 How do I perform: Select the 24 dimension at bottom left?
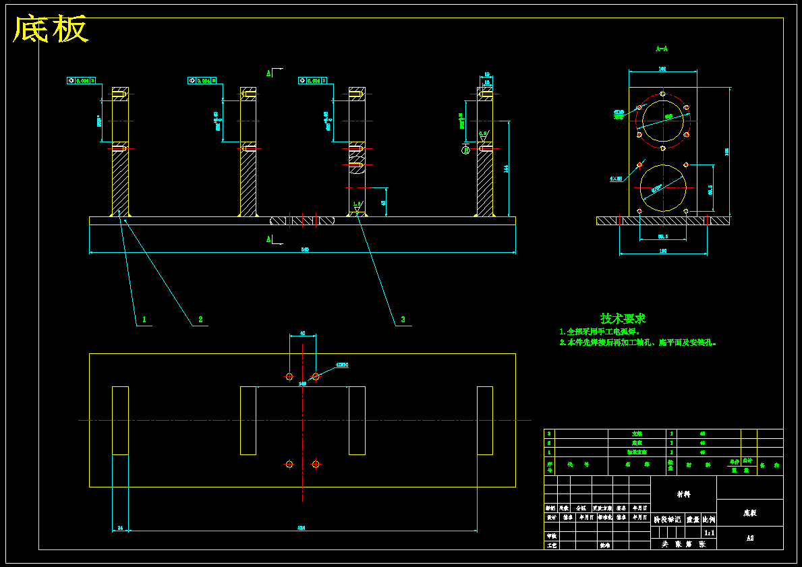point(120,528)
